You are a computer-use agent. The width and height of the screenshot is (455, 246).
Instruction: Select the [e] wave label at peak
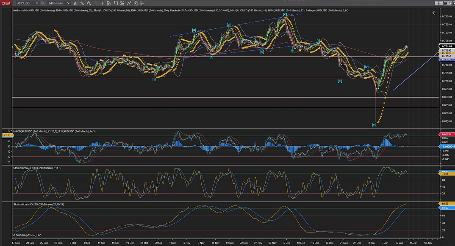[x=285, y=14]
